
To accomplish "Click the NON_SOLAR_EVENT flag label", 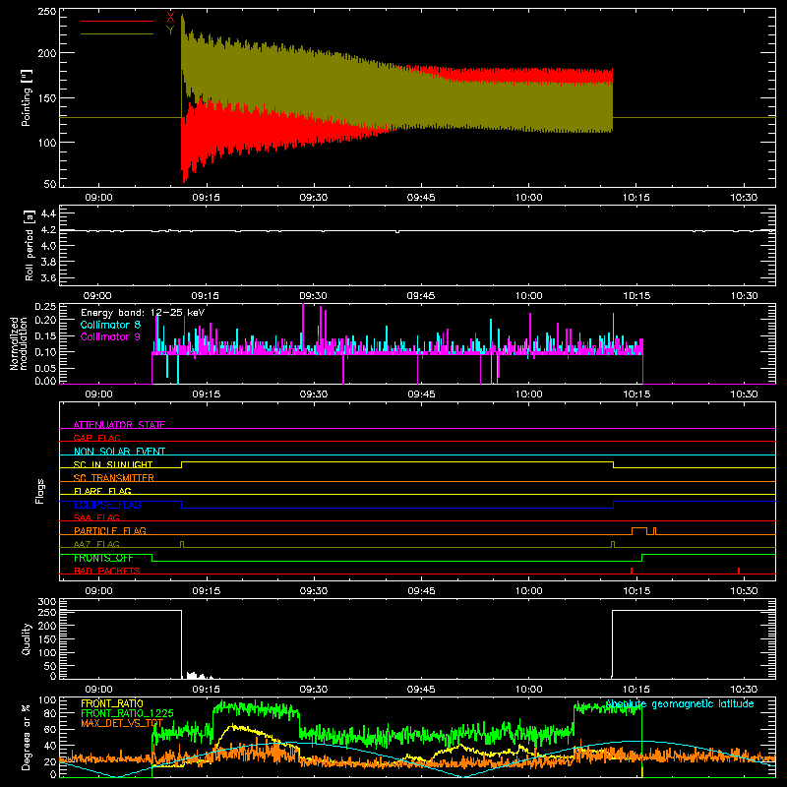I will pos(119,452).
